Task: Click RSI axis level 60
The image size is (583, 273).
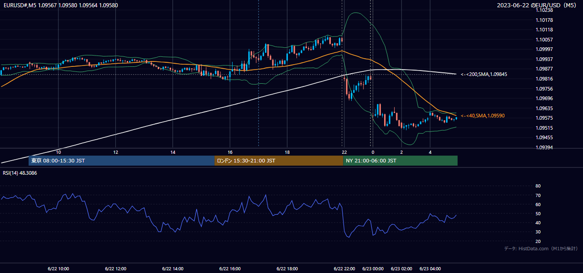Action: pos(538,204)
